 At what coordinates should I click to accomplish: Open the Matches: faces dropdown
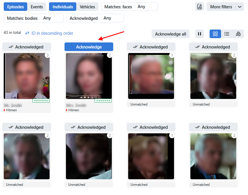coord(129,7)
